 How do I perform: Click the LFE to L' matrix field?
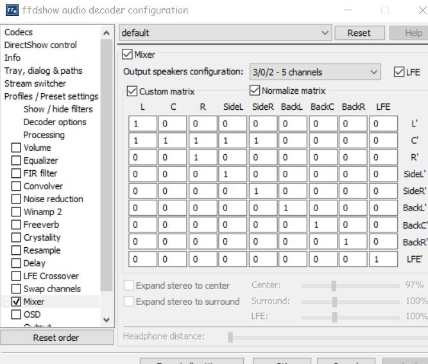pyautogui.click(x=384, y=124)
